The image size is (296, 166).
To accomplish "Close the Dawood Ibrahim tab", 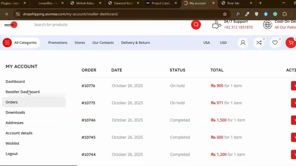I will tap(138, 3).
